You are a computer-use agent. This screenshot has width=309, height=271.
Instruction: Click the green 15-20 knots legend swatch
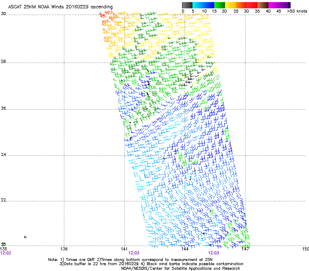[220, 5]
